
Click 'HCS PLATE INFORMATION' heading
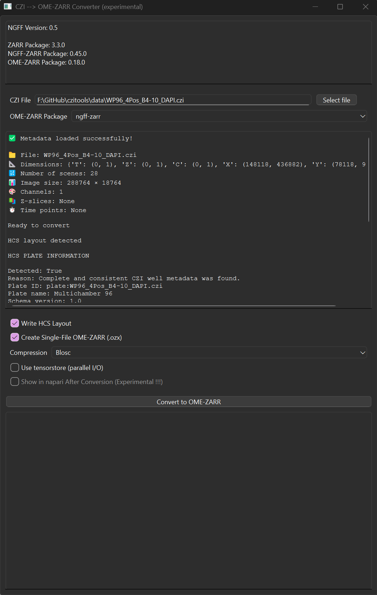49,256
